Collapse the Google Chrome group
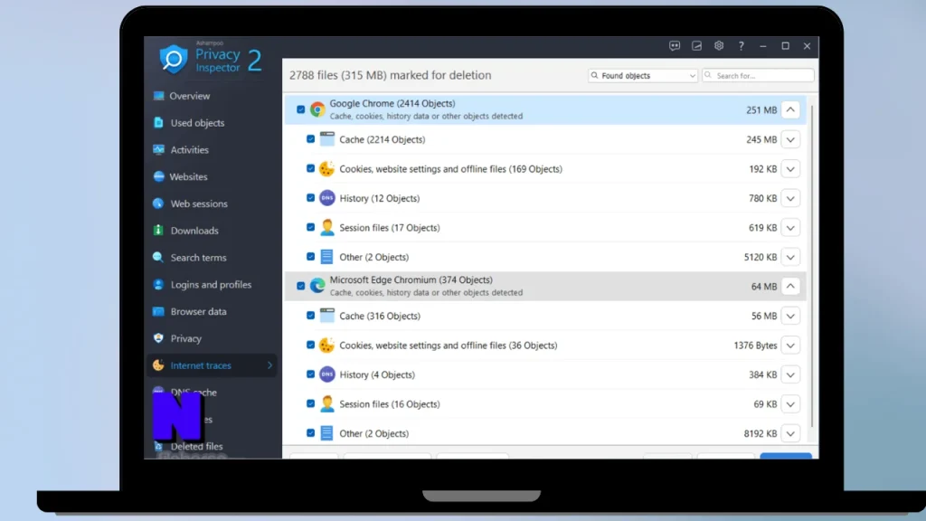This screenshot has width=926, height=521. click(790, 109)
